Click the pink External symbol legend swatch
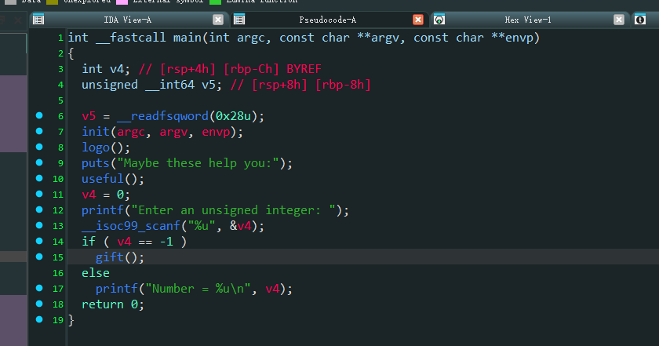Image resolution: width=659 pixels, height=346 pixels. tap(122, 2)
